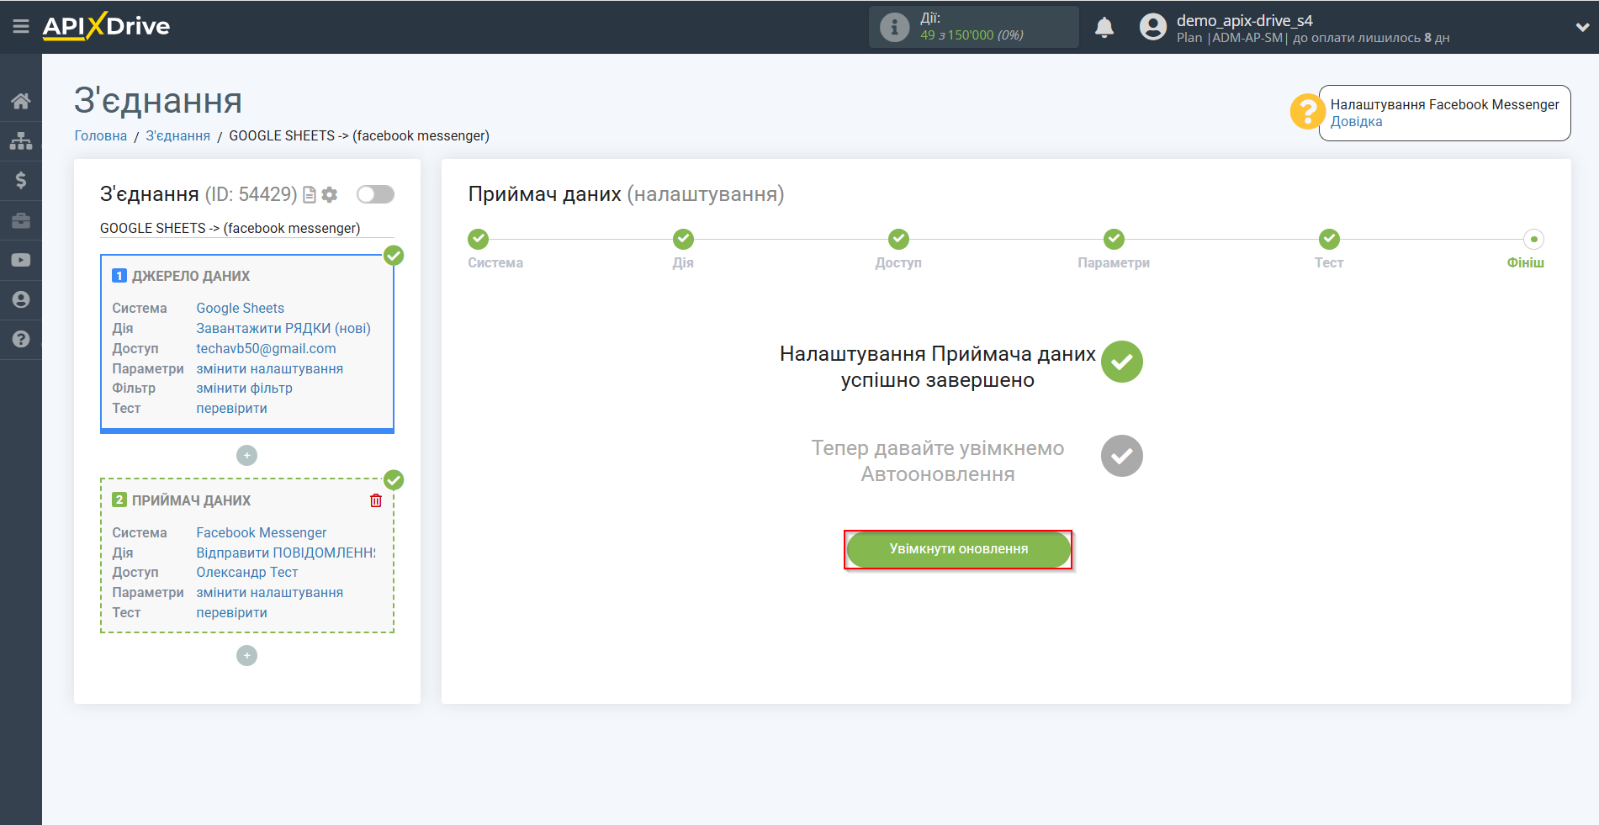Click the actions info icon
Screen dimensions: 1599x825
point(894,27)
